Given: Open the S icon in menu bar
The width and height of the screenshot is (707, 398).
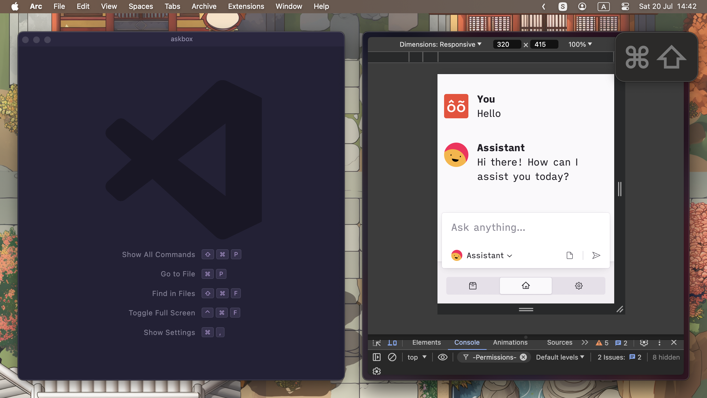Looking at the screenshot, I should pyautogui.click(x=563, y=6).
